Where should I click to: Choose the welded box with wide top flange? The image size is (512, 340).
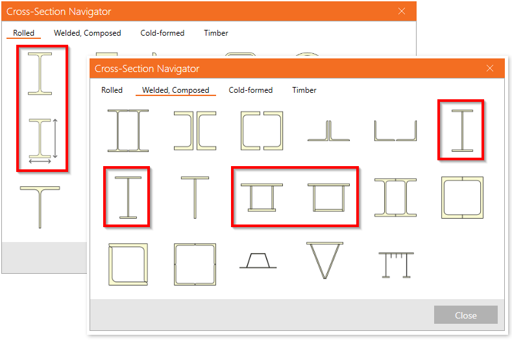click(x=328, y=197)
